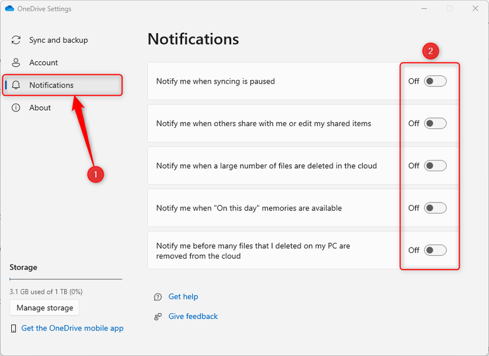The image size is (489, 356).
Task: Open Give feedback link
Action: tap(193, 316)
